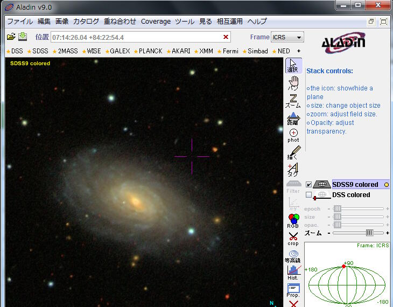The height and width of the screenshot is (307, 393).
Task: Click the DSS colored plane icon
Action: pyautogui.click(x=322, y=195)
